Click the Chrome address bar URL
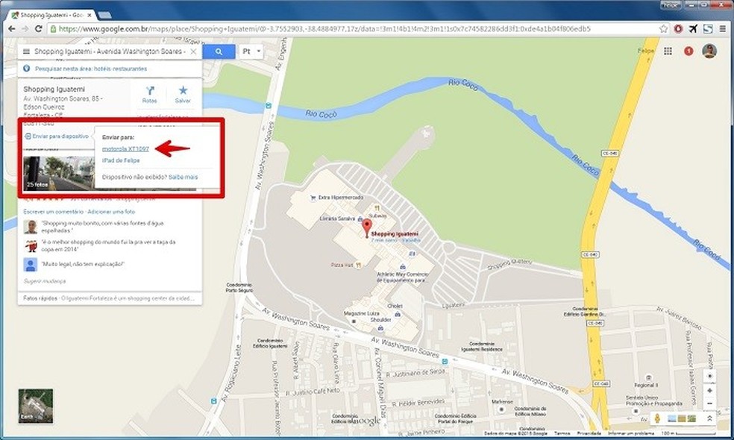Image resolution: width=734 pixels, height=440 pixels. [324, 28]
